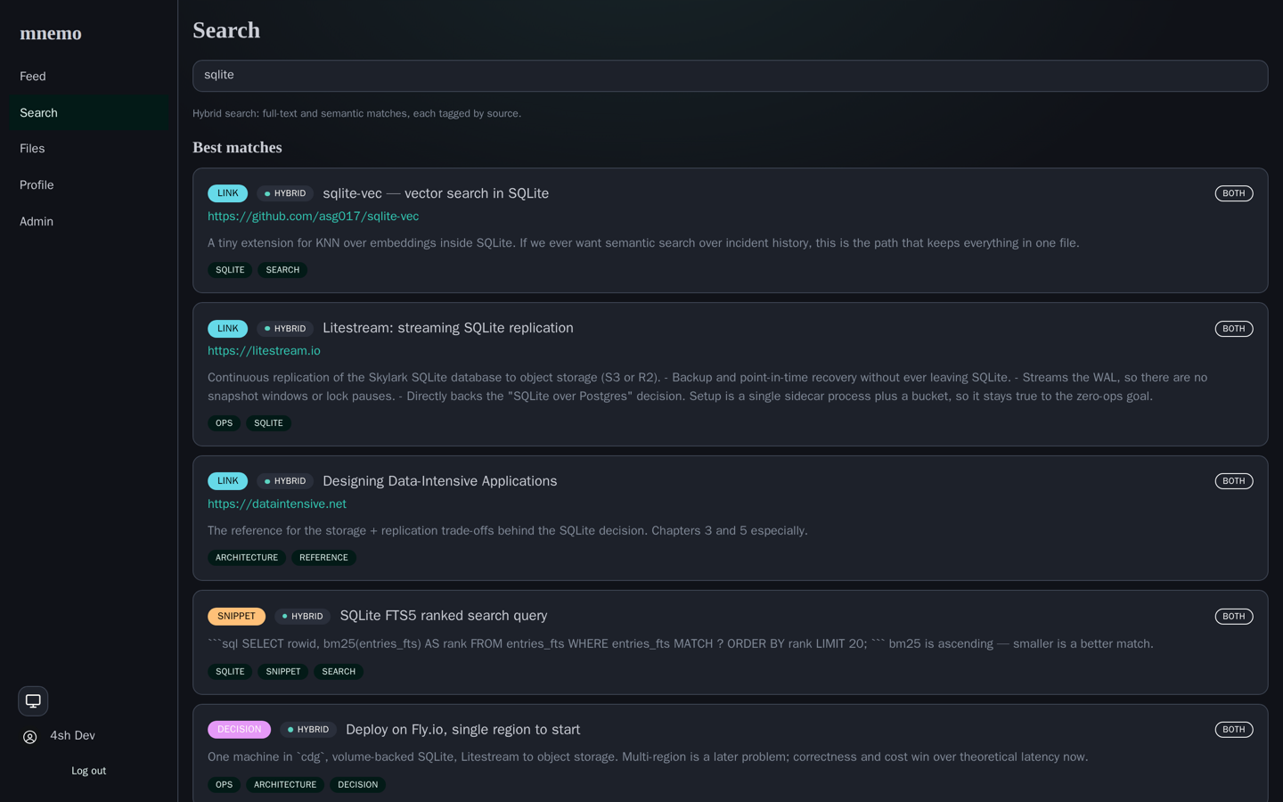Open the github.com/asg017/sqlite-vec link
1283x802 pixels.
[x=313, y=217]
